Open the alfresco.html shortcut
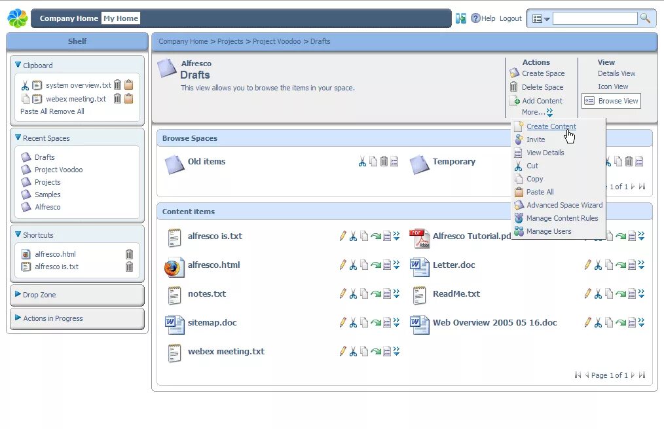Image resolution: width=664 pixels, height=429 pixels. tap(55, 254)
